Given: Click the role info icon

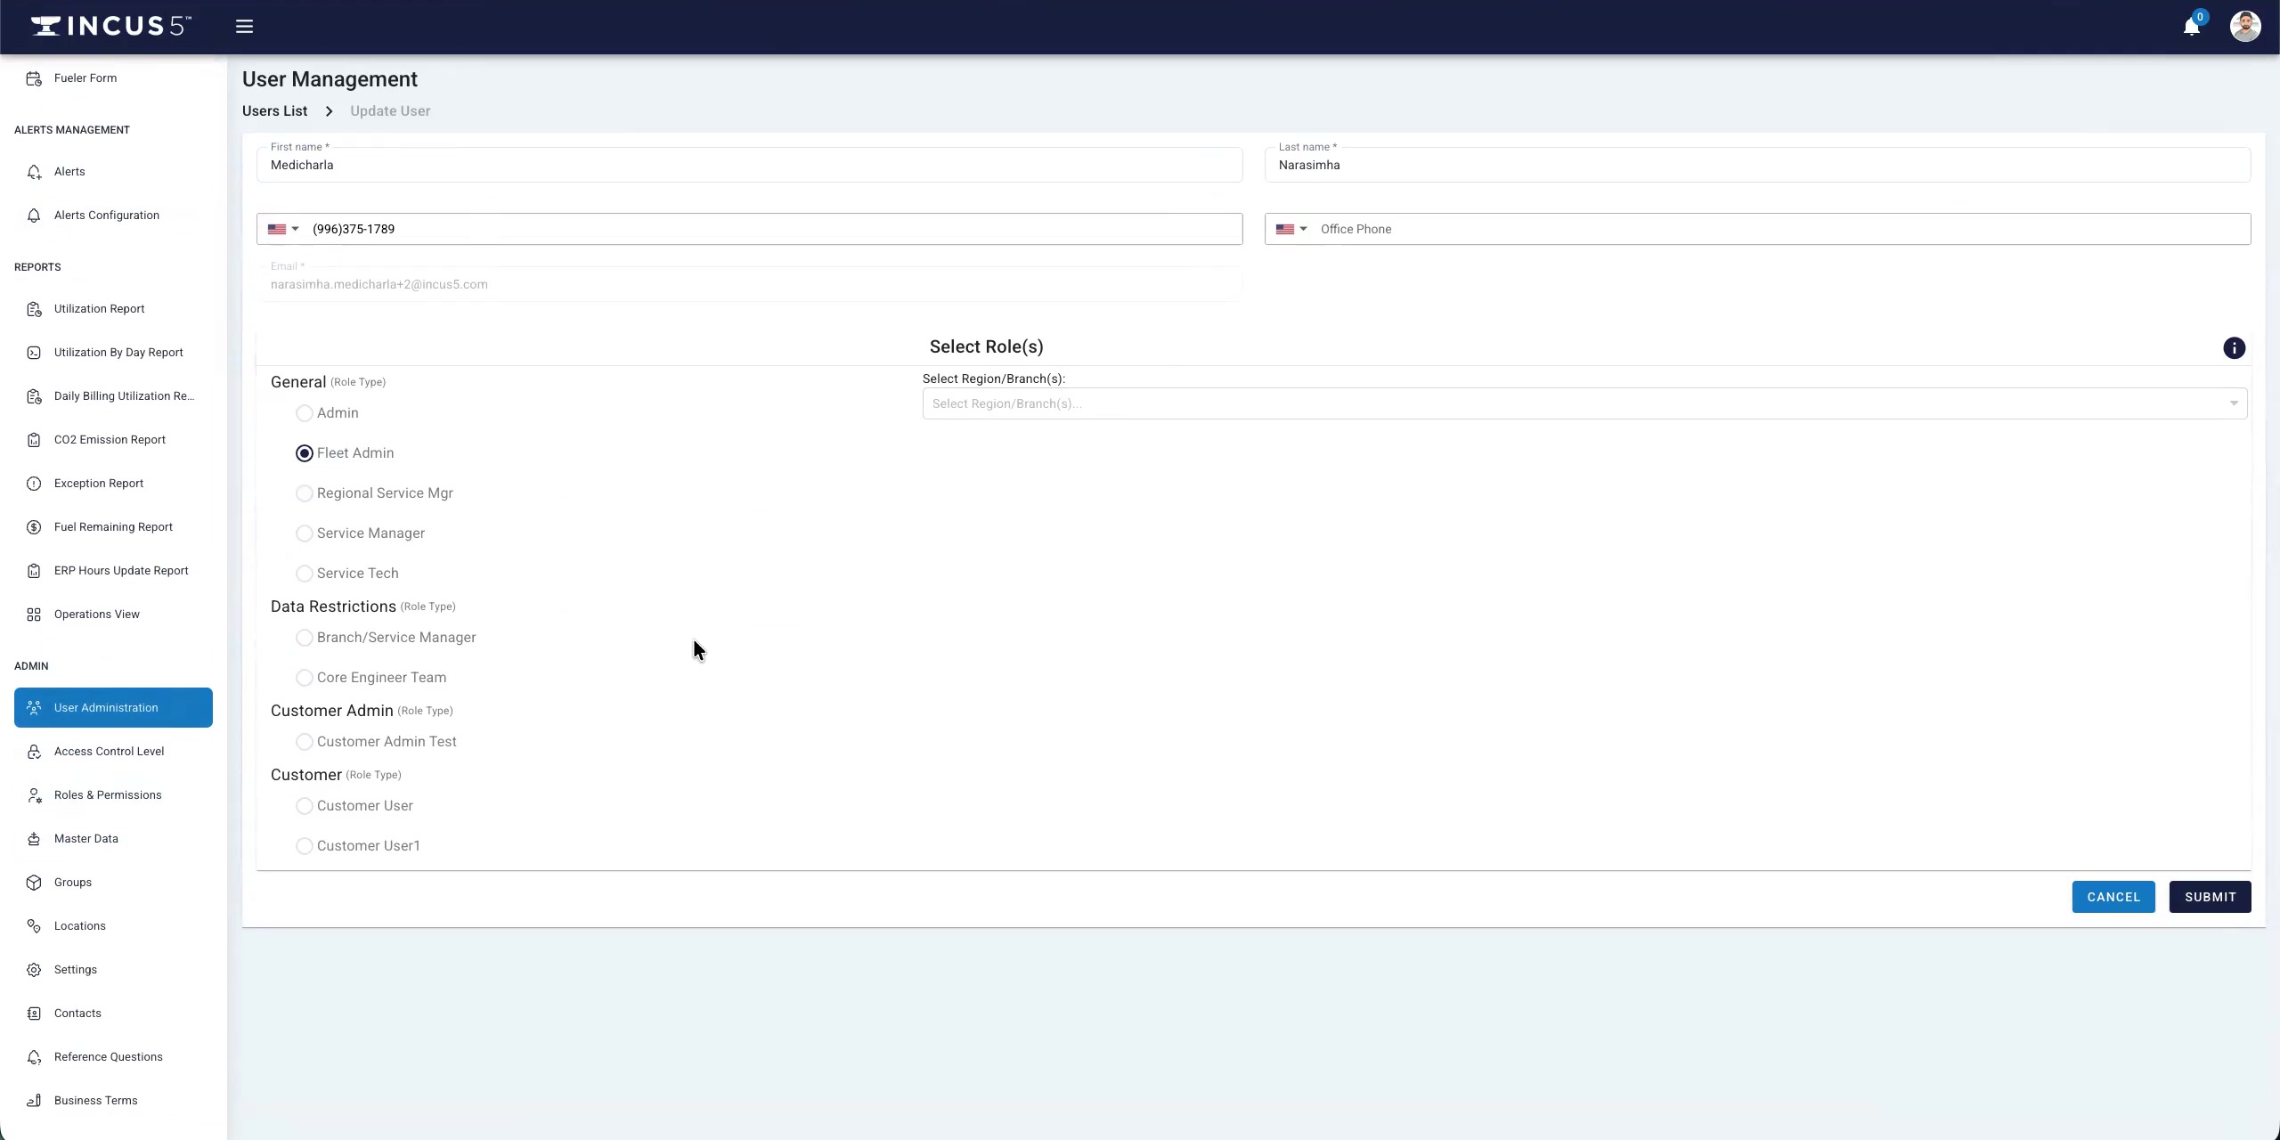Looking at the screenshot, I should (x=2234, y=348).
